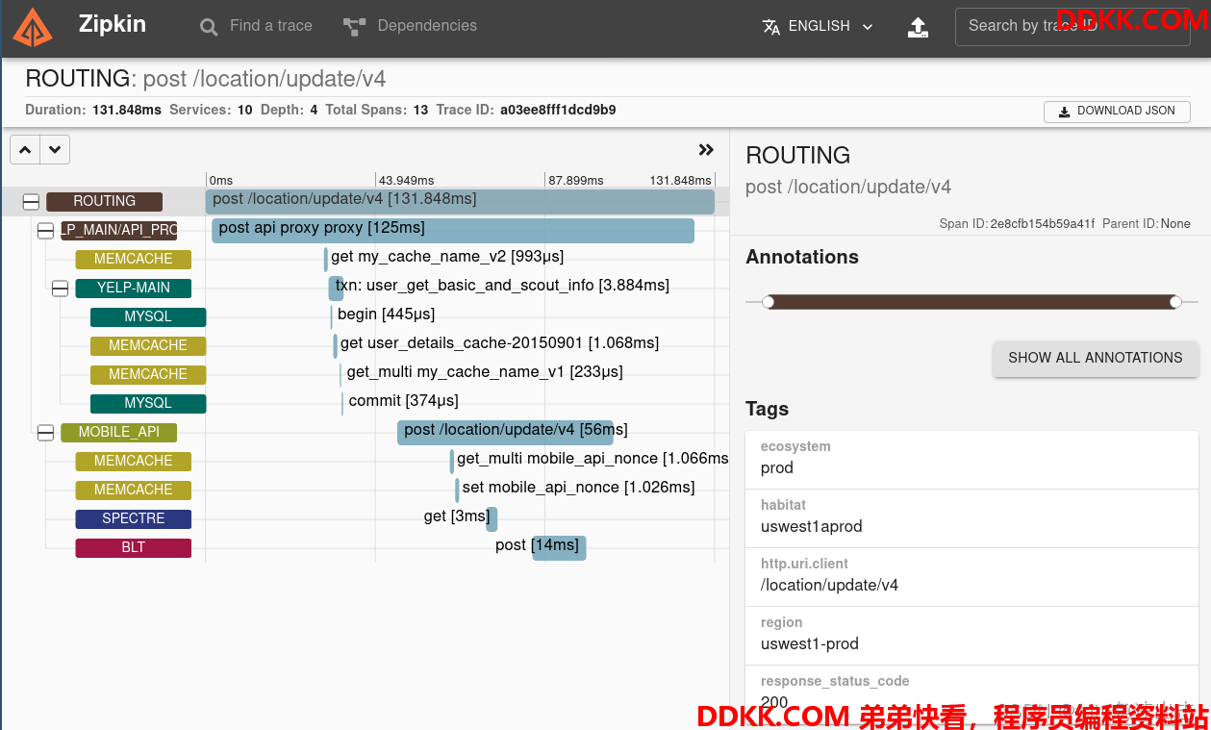Screen dimensions: 1211x730
Task: Click the region uswest1-prod tag entry
Action: coord(971,636)
